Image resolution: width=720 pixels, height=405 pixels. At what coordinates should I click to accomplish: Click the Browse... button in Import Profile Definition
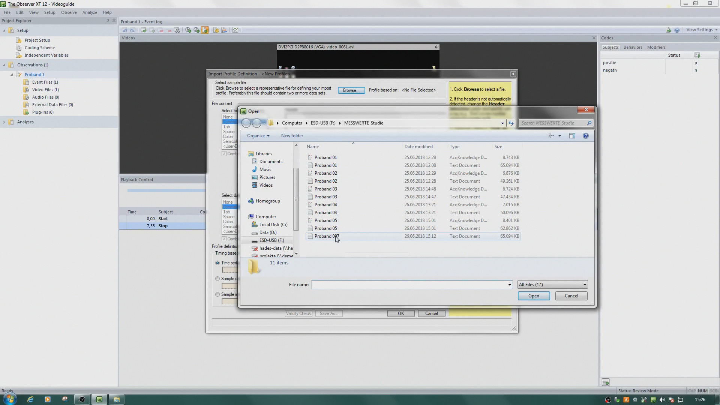click(351, 90)
